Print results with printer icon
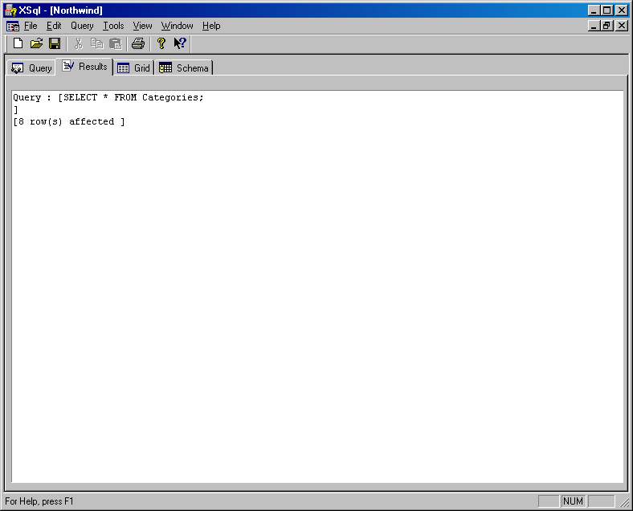The height and width of the screenshot is (511, 633). (x=138, y=43)
